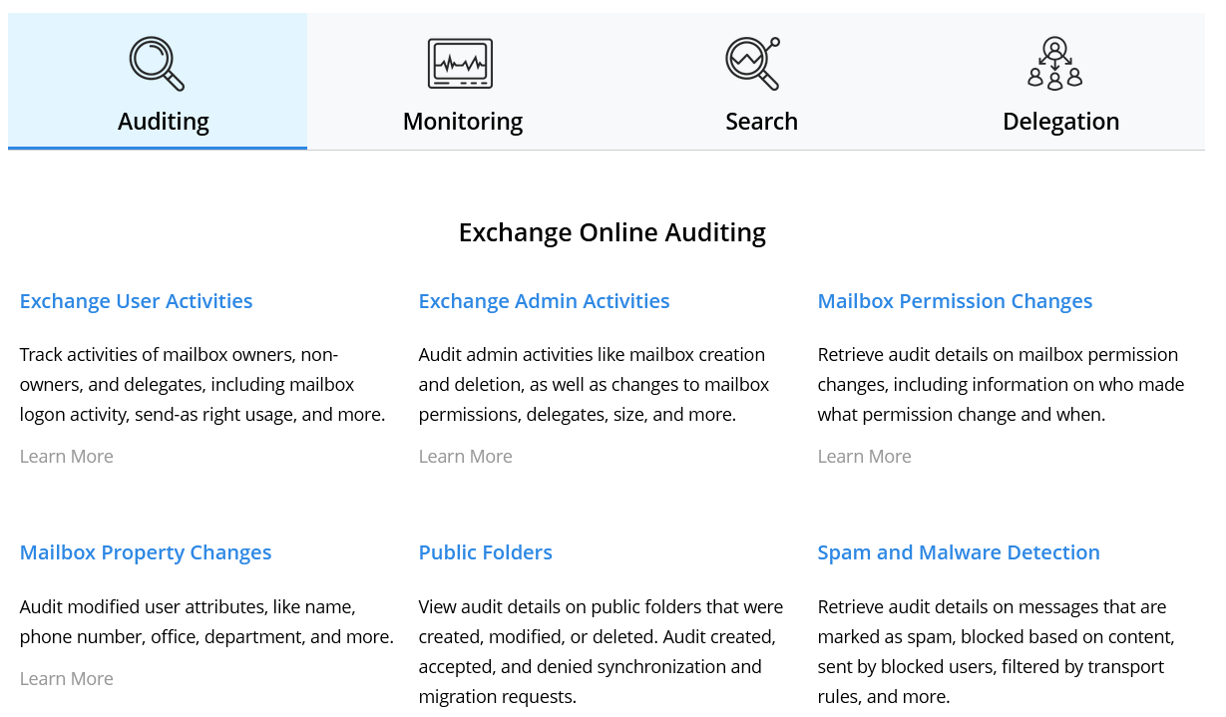Viewport: 1226px width, 717px height.
Task: Open Spam and Malware Detection link
Action: [959, 552]
